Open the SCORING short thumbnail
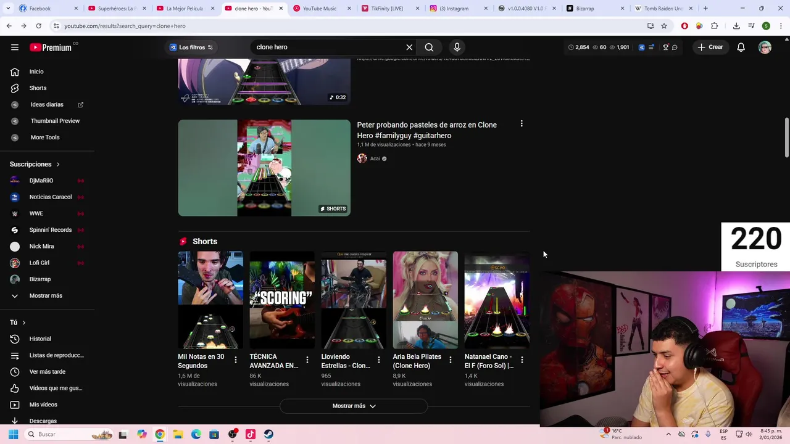 (x=282, y=300)
